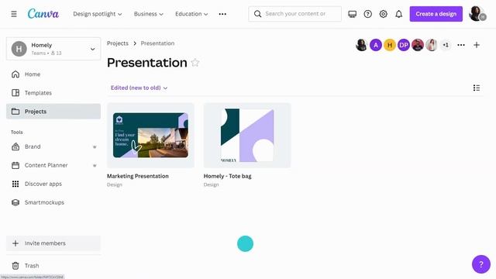Click the yellow H member avatar

tap(390, 45)
